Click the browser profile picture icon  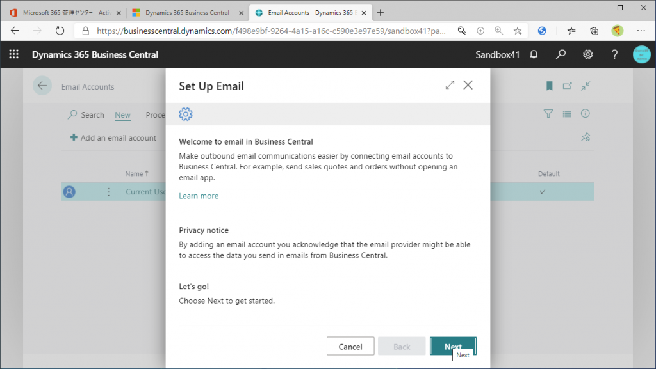[x=617, y=31]
